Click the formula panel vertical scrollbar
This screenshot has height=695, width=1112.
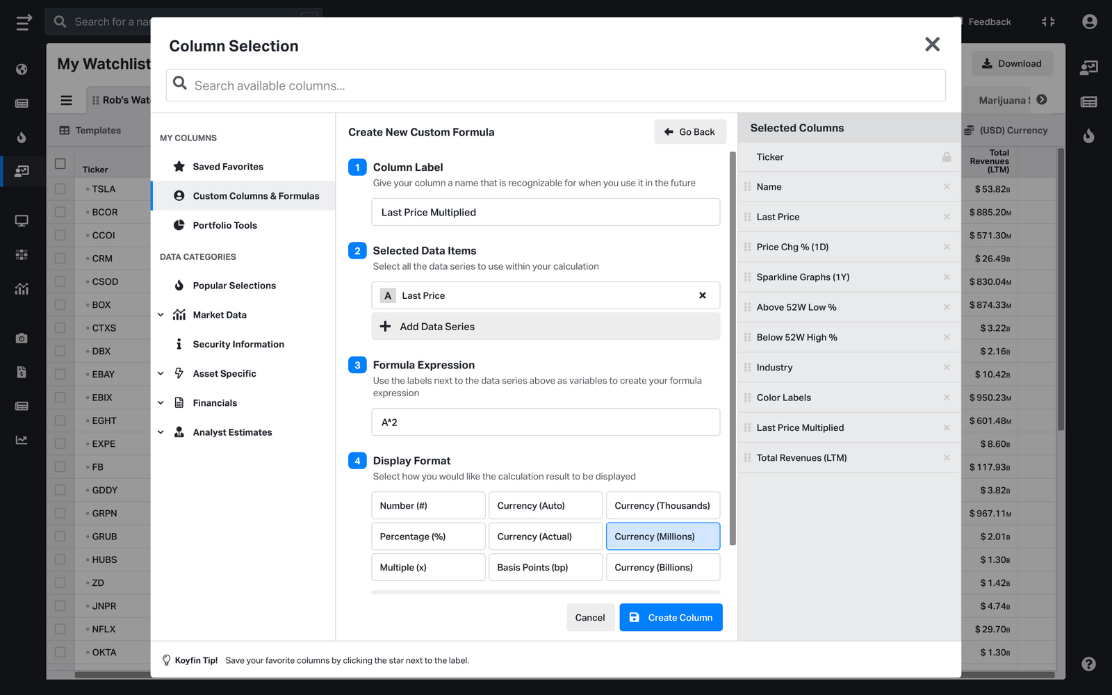coord(733,347)
